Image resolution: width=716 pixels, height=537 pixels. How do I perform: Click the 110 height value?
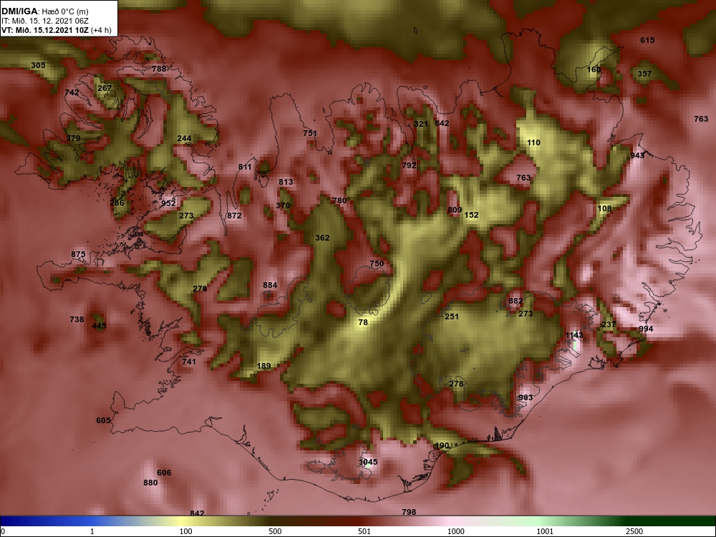tap(533, 143)
